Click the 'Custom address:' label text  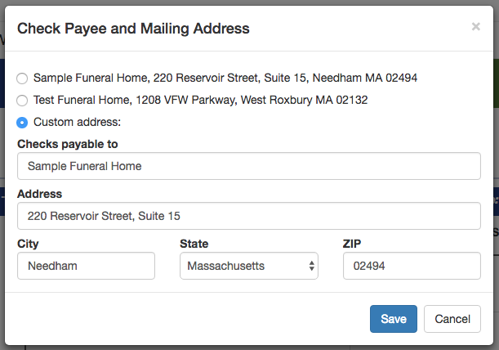[77, 123]
